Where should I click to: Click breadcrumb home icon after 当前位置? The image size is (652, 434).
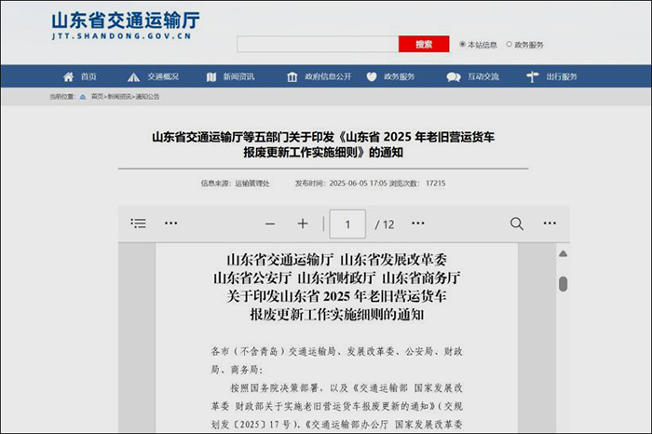(x=83, y=97)
